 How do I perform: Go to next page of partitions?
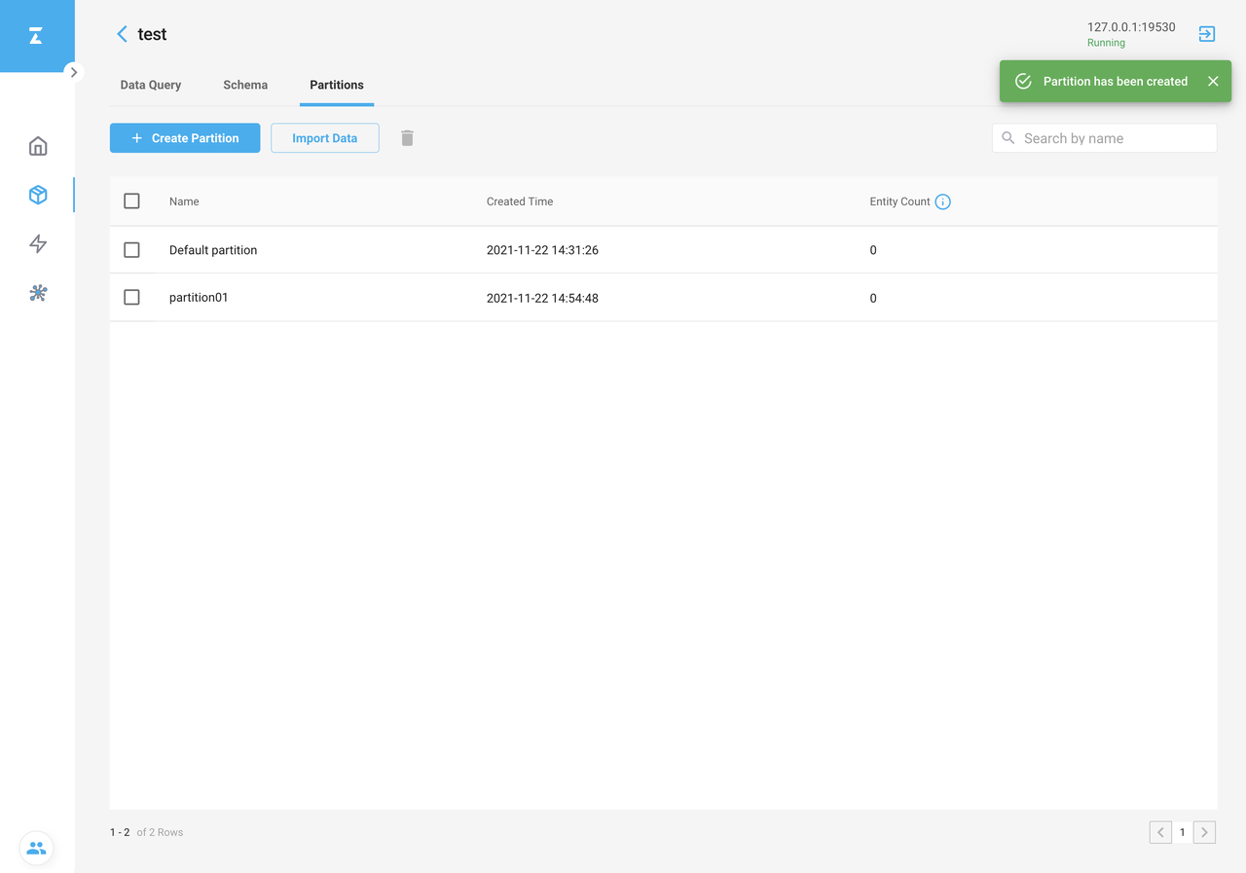point(1204,832)
